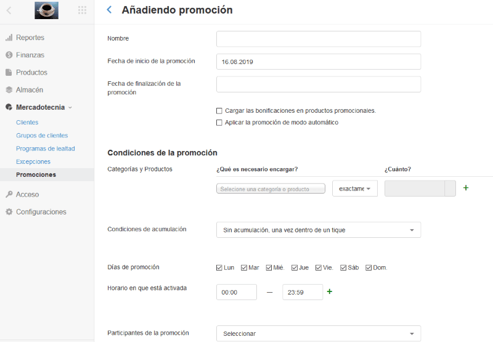Click the Finanzas dollar coin icon
The image size is (493, 342).
9,55
